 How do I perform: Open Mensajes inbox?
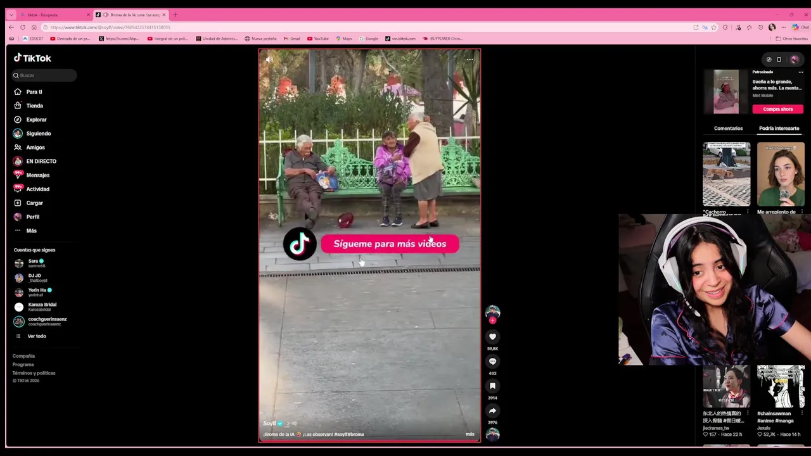point(31,175)
